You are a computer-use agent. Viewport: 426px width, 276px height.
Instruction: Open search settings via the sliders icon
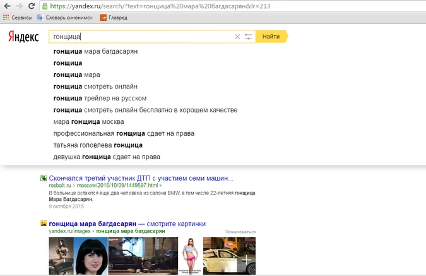[x=249, y=37]
